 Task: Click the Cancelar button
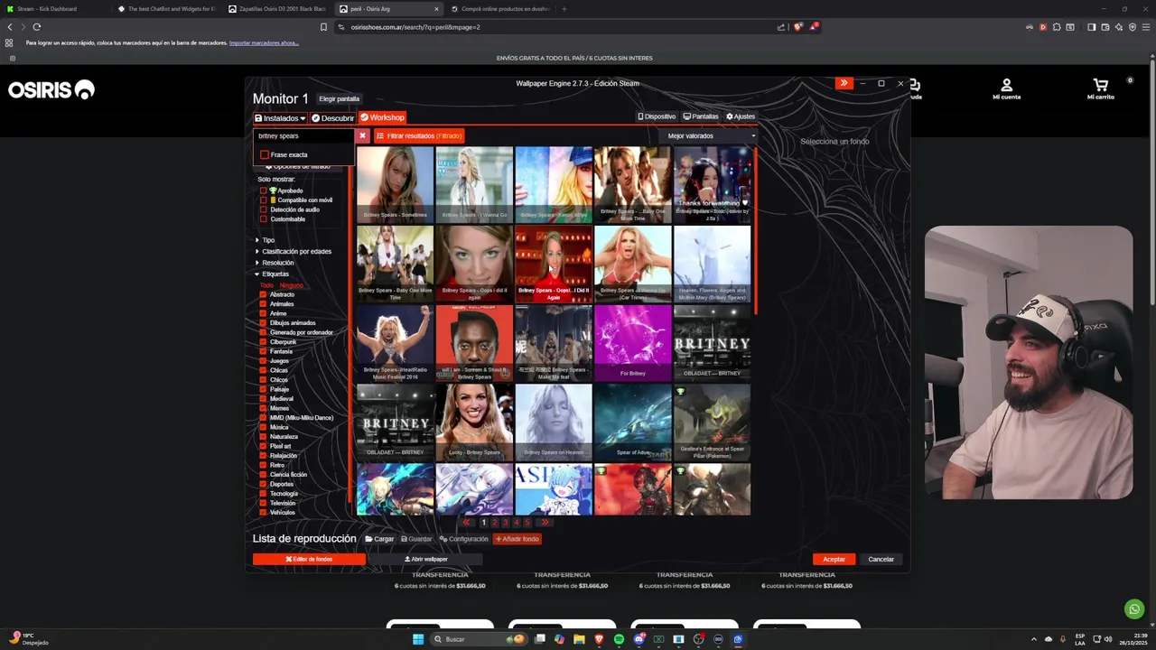tap(881, 559)
